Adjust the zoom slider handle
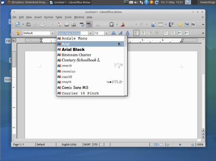 [180, 145]
